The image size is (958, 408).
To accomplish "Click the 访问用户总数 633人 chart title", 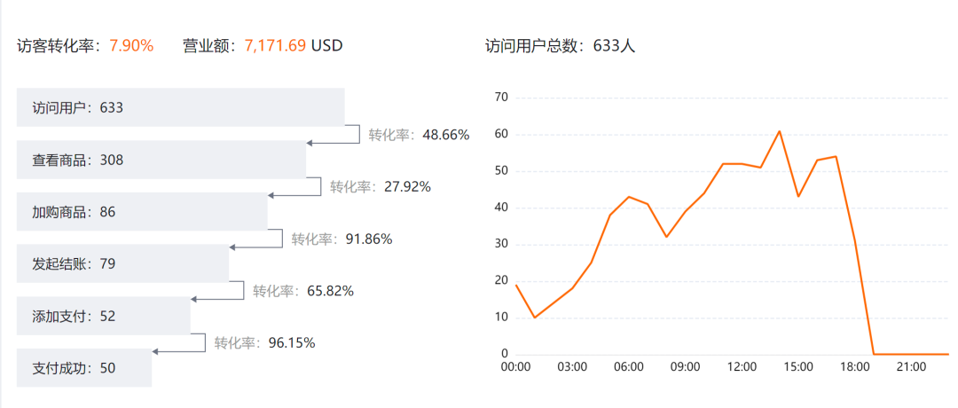I will point(561,46).
